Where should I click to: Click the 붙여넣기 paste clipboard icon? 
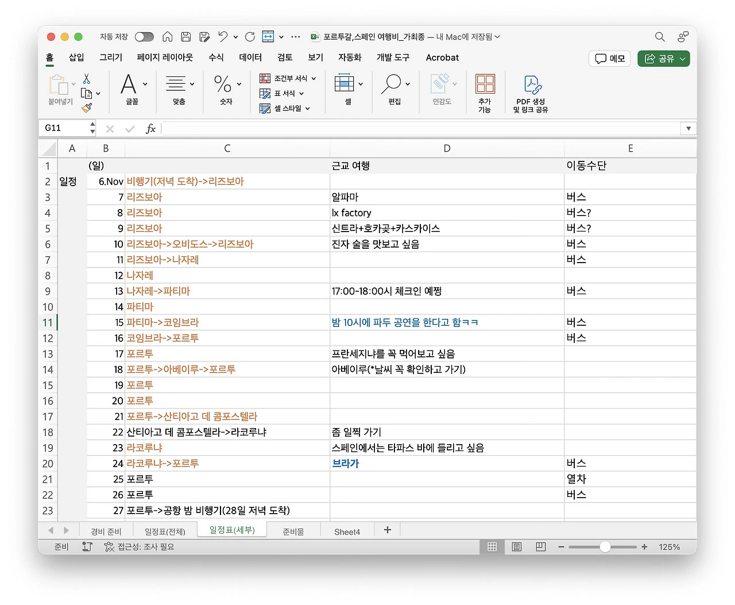click(58, 84)
